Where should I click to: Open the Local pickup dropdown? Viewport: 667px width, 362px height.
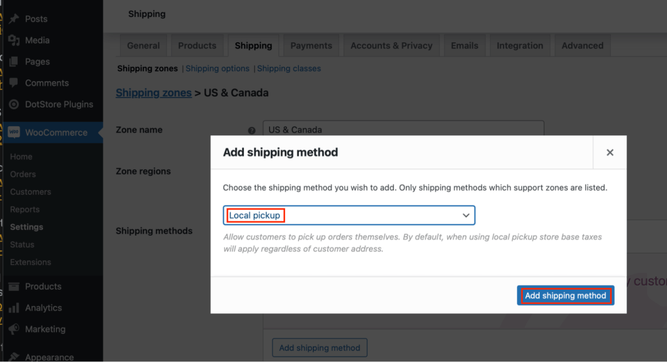click(x=349, y=216)
